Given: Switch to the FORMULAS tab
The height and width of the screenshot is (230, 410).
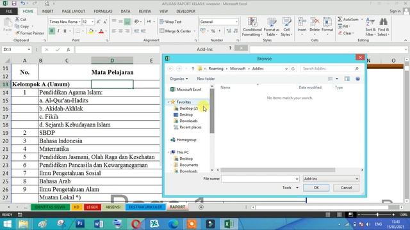Looking at the screenshot, I should [x=103, y=11].
